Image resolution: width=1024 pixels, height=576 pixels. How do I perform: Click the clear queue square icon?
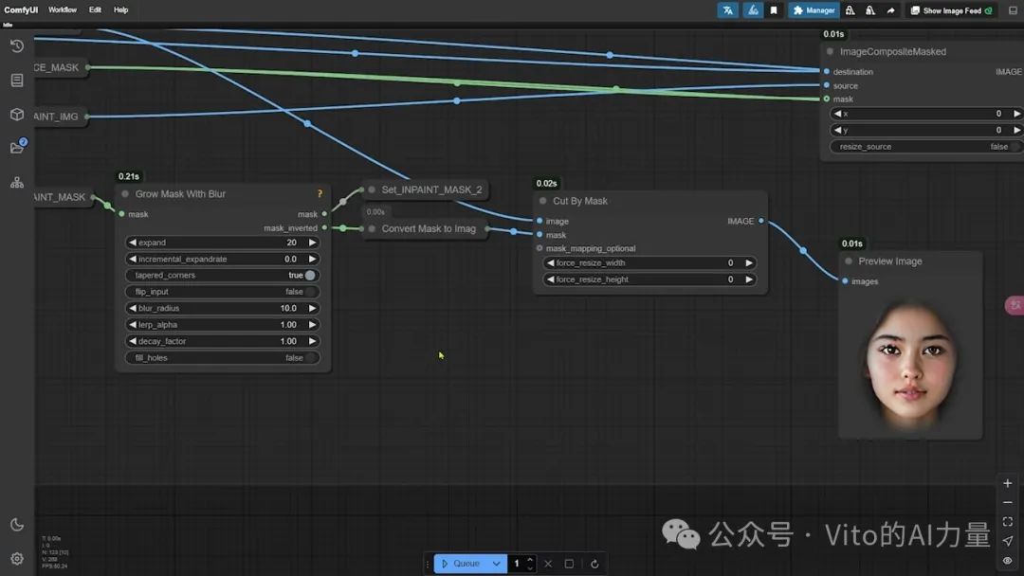(x=569, y=564)
